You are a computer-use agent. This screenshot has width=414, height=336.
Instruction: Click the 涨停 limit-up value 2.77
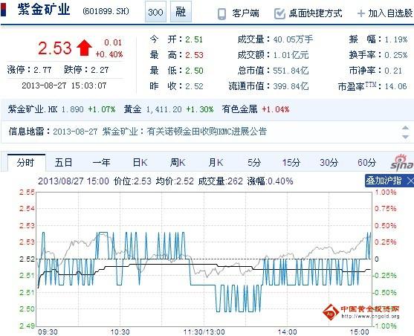pyautogui.click(x=42, y=70)
